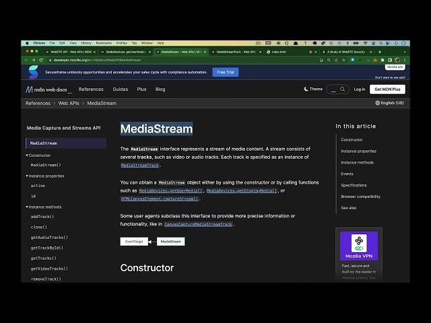Follow the MediaStreamTrack link in text
Viewport: 431px width, 323px height.
[140, 166]
